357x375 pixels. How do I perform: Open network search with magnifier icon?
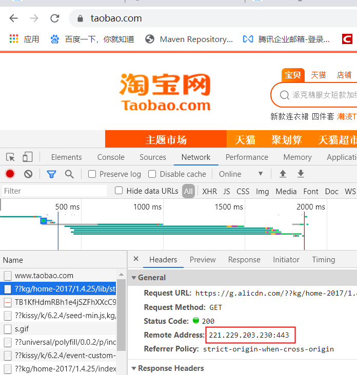69,174
